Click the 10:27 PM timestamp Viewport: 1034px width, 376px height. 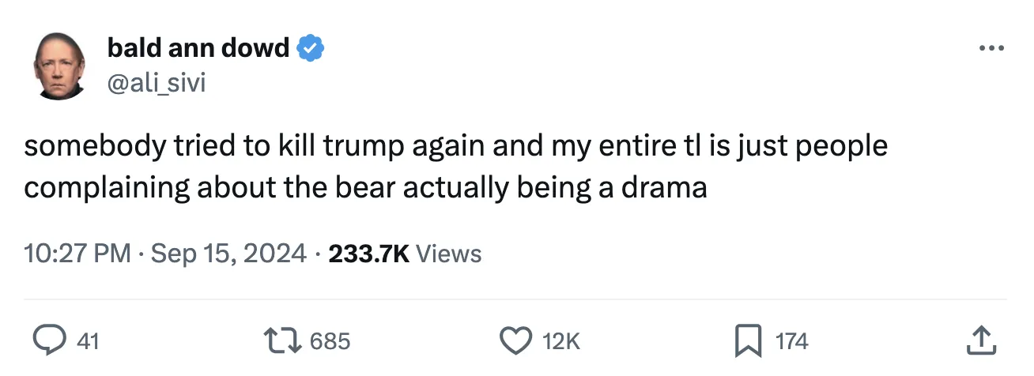[77, 254]
